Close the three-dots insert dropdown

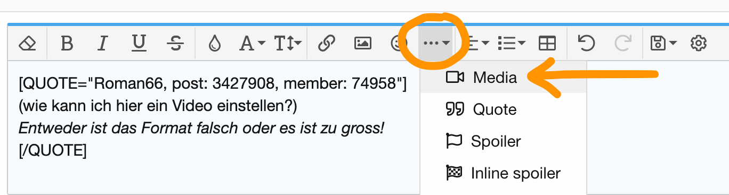pyautogui.click(x=436, y=44)
